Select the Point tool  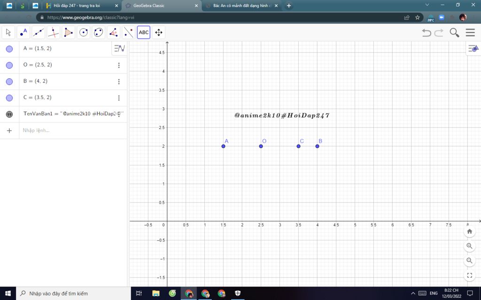pos(23,32)
